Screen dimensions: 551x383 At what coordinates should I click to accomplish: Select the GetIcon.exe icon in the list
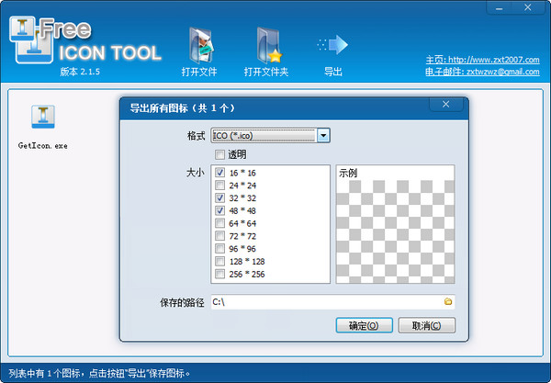coord(42,118)
